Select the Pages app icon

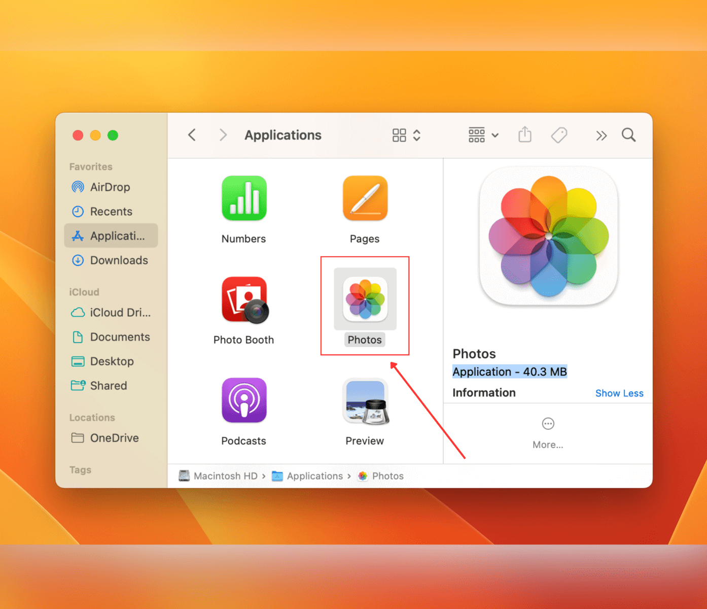[x=365, y=198]
